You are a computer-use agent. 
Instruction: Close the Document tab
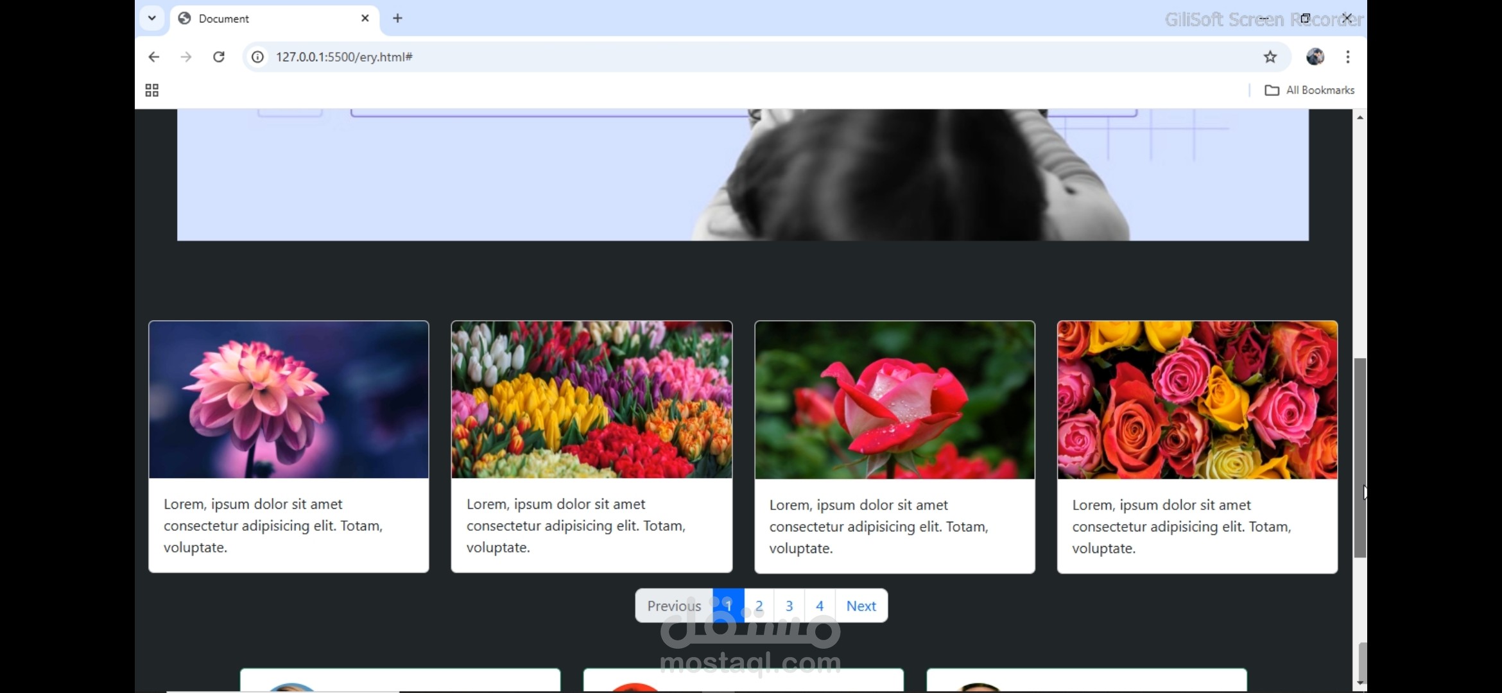pos(365,19)
